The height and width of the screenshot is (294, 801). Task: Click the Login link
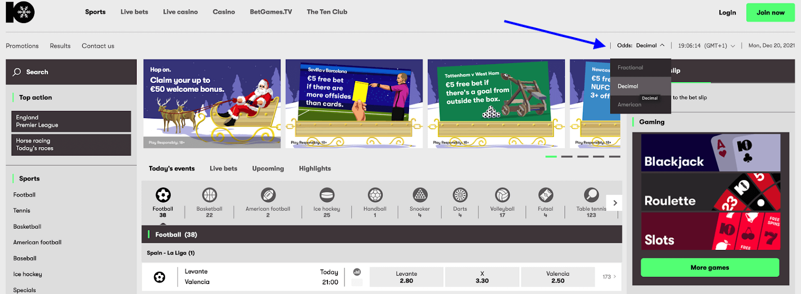point(727,12)
